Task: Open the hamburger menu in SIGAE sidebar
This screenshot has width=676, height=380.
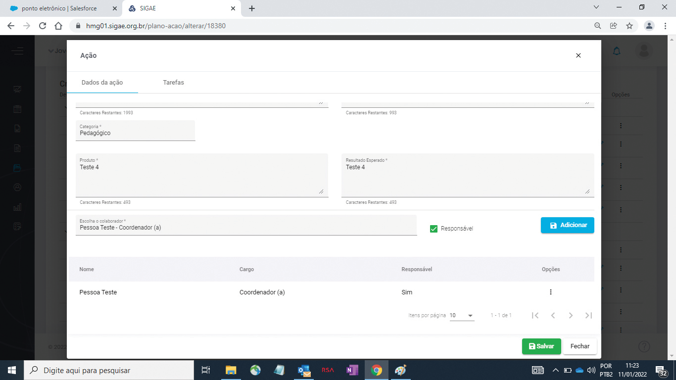Action: tap(17, 50)
